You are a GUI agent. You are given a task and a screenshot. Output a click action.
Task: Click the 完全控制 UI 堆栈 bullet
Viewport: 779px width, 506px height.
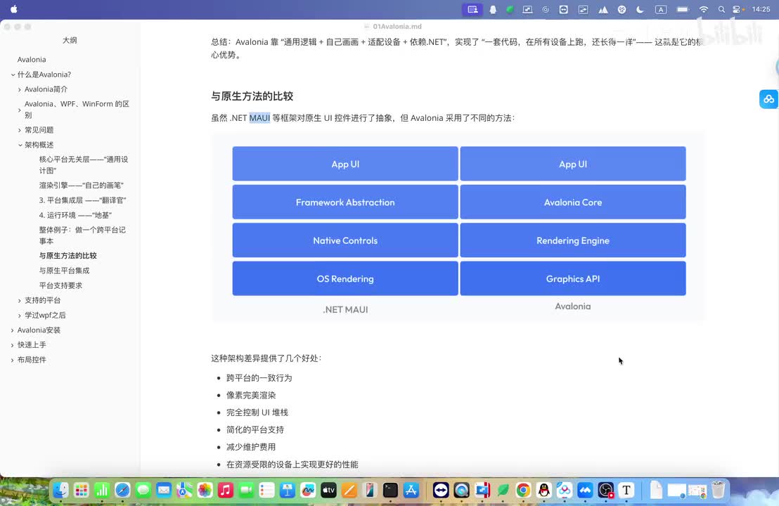point(257,413)
